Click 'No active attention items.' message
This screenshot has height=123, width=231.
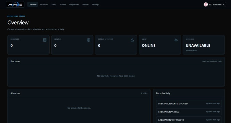[79, 108]
